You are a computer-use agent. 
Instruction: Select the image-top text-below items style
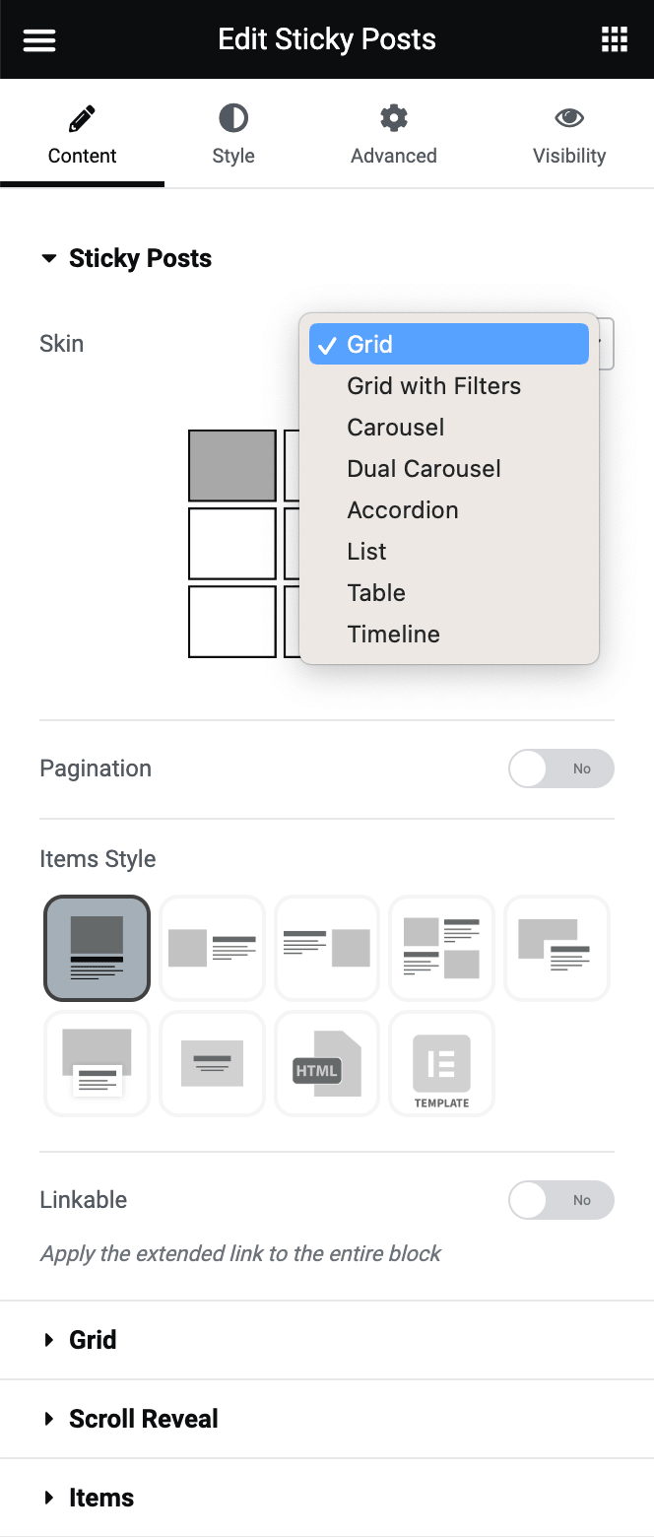pyautogui.click(x=97, y=948)
